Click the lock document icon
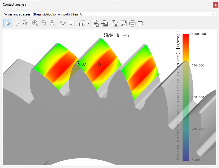Screen dimensions: 219x168 click(96, 23)
